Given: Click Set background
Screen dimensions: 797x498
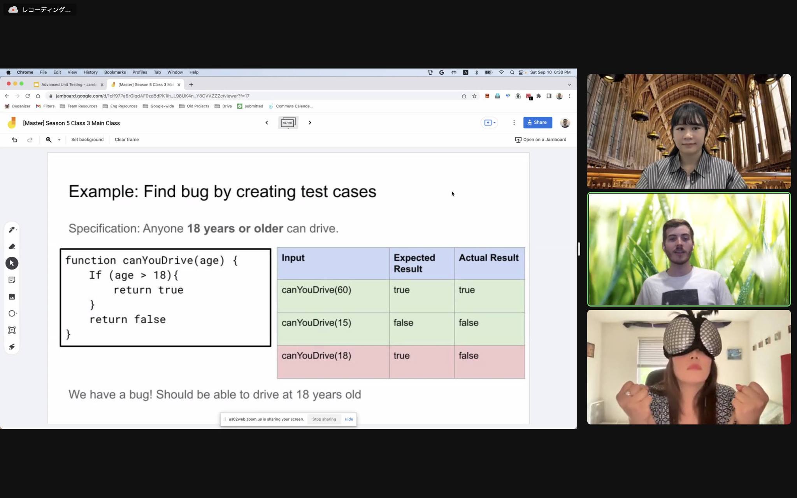Looking at the screenshot, I should point(87,140).
